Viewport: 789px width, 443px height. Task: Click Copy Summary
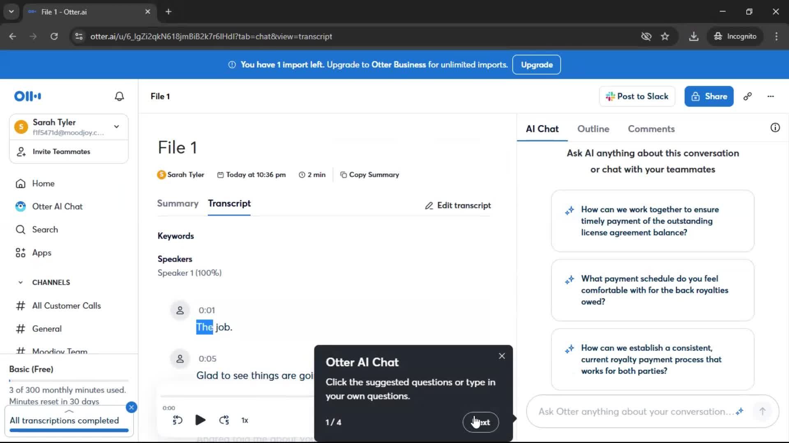[x=369, y=175]
